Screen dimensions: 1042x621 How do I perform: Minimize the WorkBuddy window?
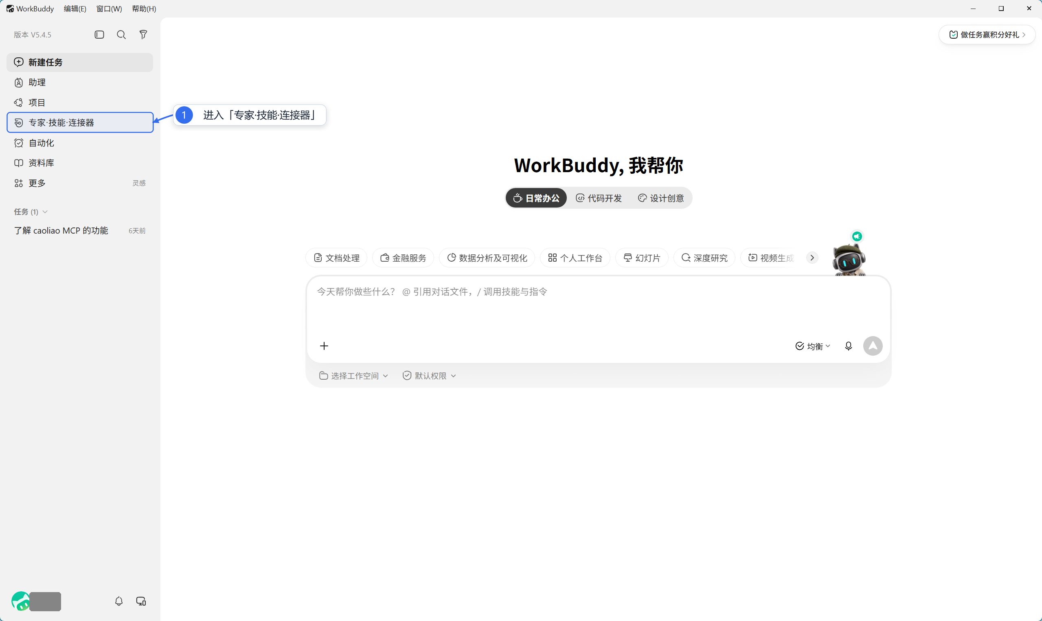point(973,9)
